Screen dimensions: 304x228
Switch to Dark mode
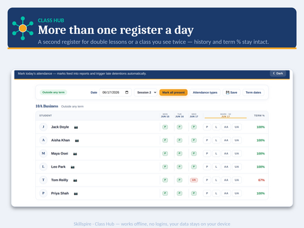coord(278,74)
